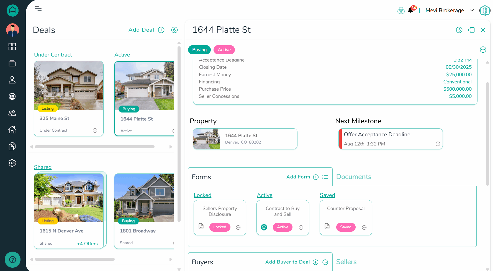Open the single contact icon in sidebar
The image size is (493, 271).
point(12,80)
